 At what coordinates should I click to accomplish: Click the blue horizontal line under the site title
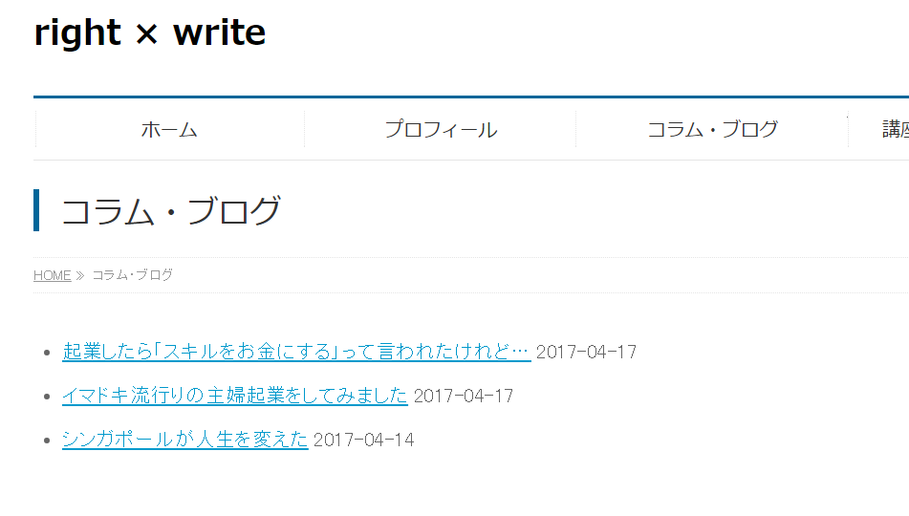tap(470, 97)
